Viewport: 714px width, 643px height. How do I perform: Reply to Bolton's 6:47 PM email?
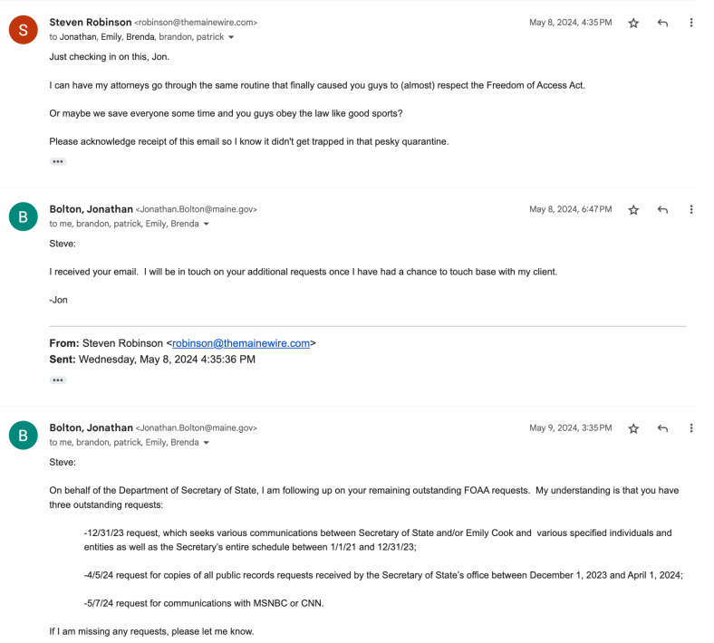coord(662,210)
